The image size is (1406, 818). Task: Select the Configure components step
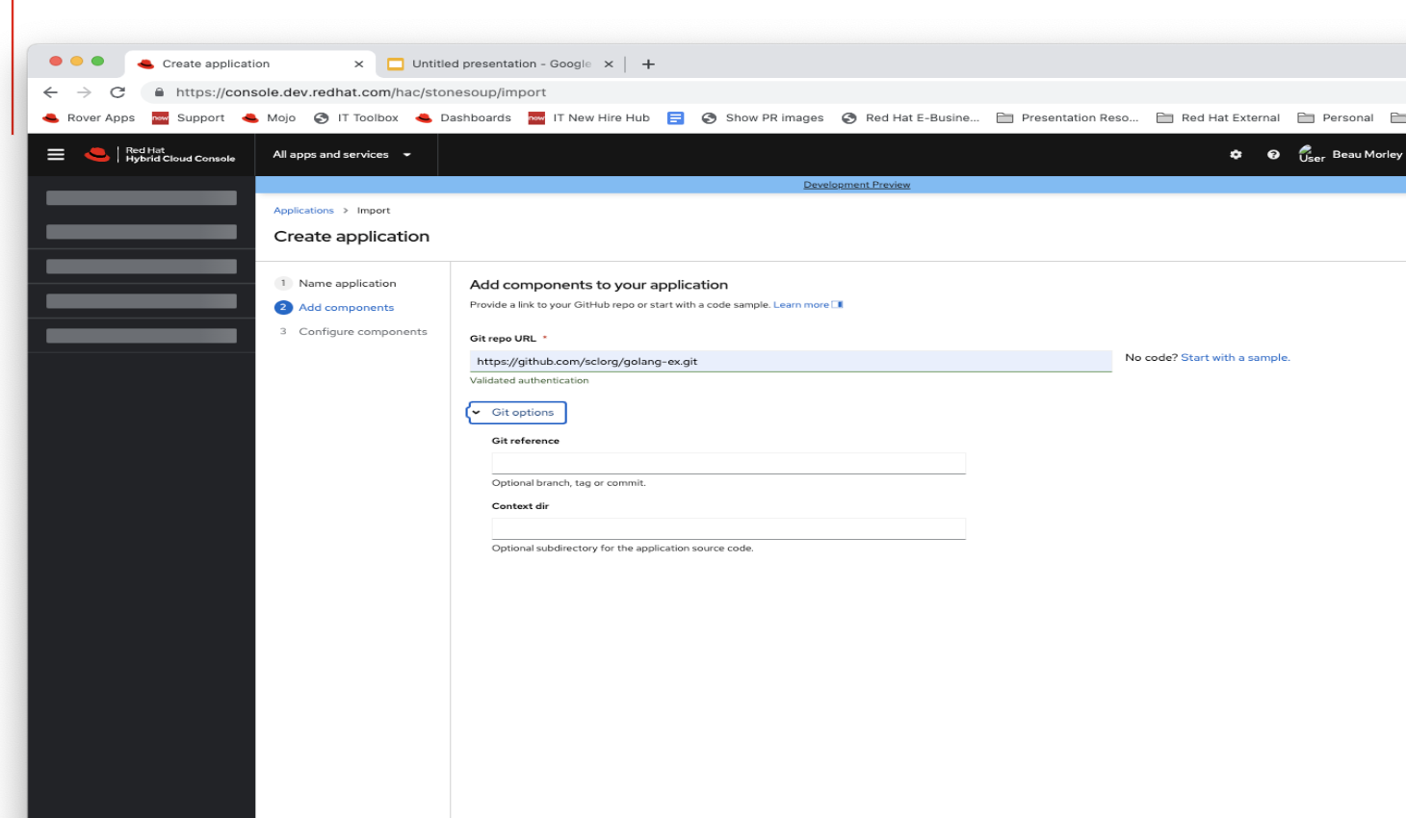click(x=362, y=332)
